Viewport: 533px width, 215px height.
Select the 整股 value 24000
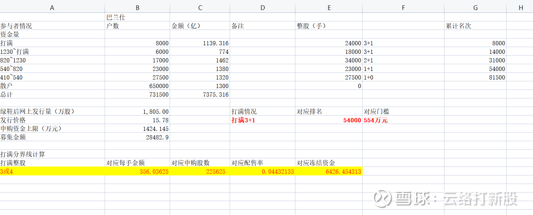point(329,43)
